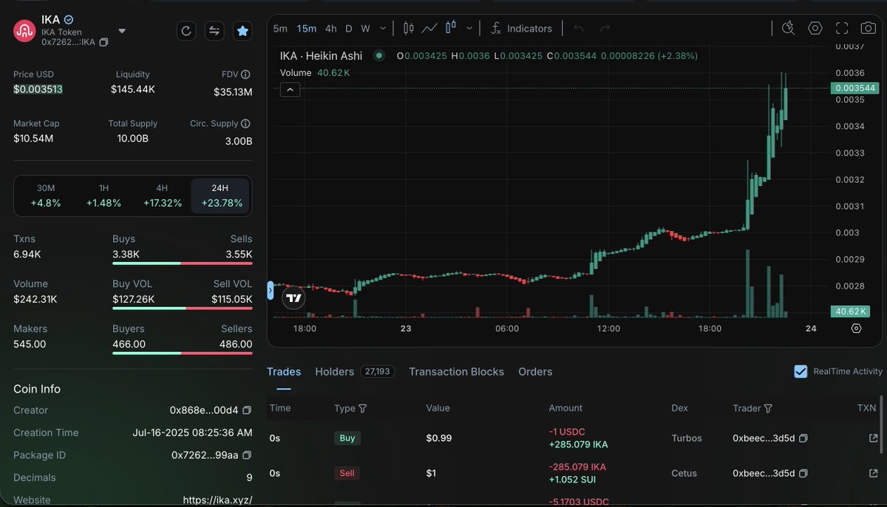Switch chart to 4h interval

click(x=330, y=28)
